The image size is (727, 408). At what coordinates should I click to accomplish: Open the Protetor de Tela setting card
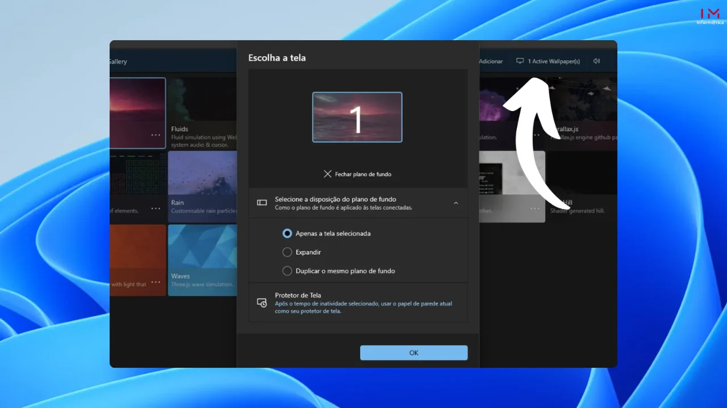point(358,303)
